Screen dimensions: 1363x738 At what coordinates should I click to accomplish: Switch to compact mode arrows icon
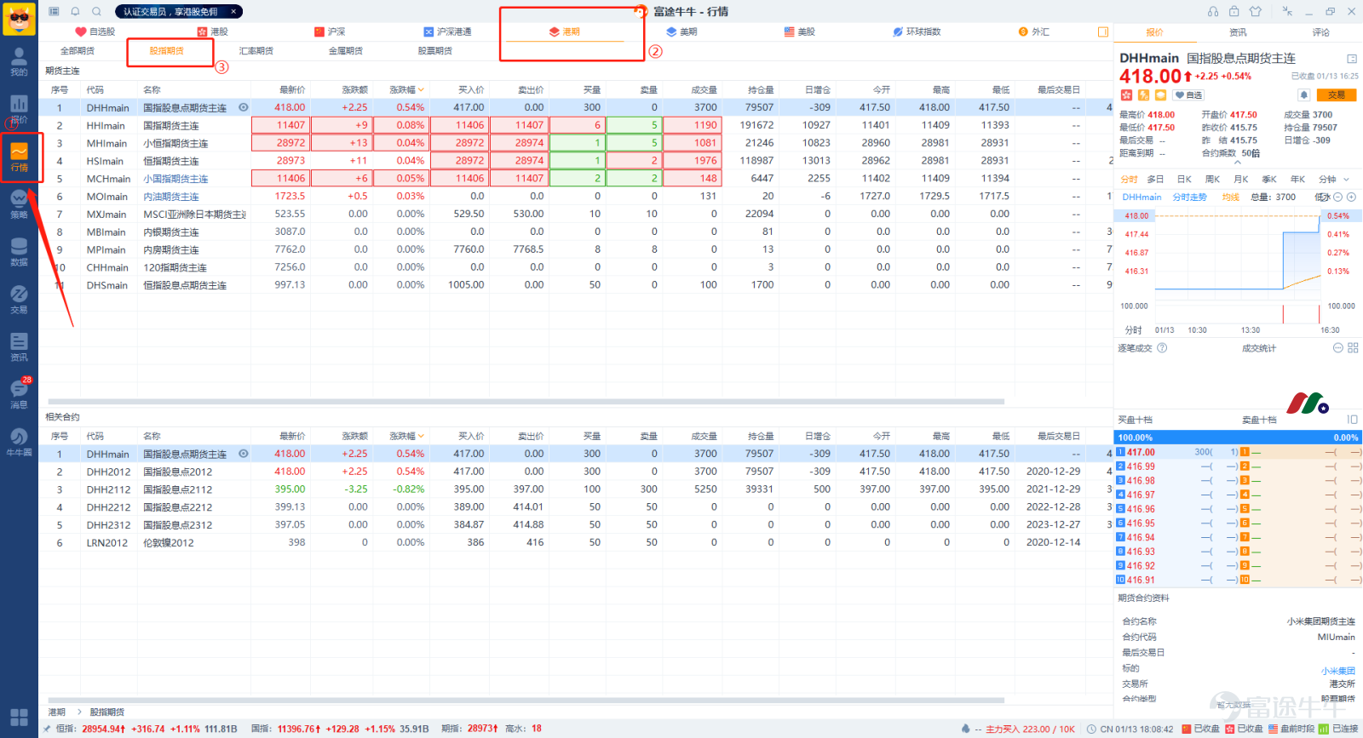tap(1286, 11)
